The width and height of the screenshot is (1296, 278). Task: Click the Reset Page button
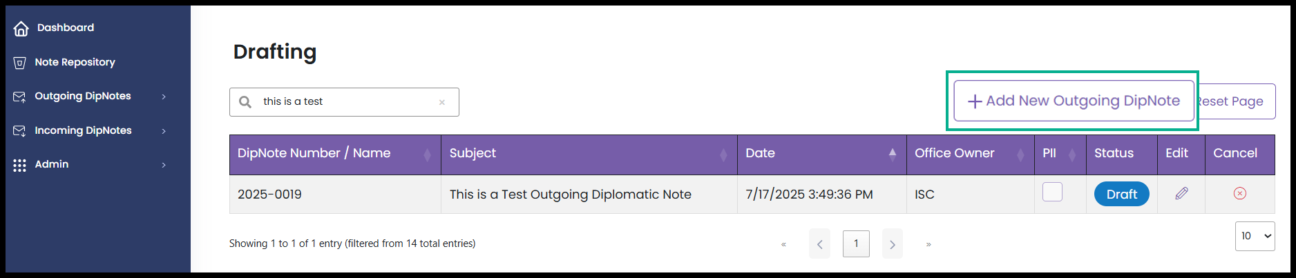click(1235, 101)
